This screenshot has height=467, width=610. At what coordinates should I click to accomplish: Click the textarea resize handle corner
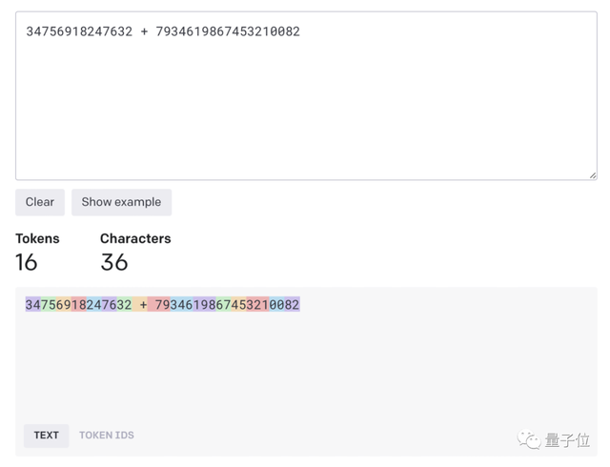(592, 174)
